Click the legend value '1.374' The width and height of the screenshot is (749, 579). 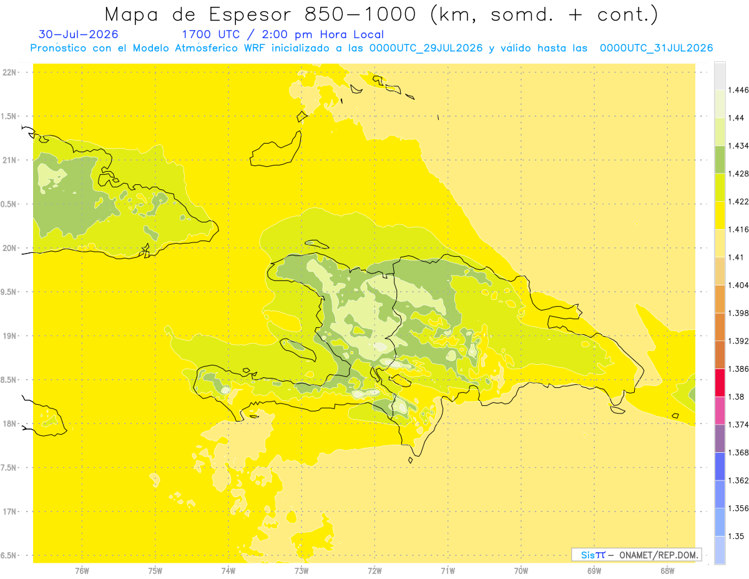coord(739,425)
